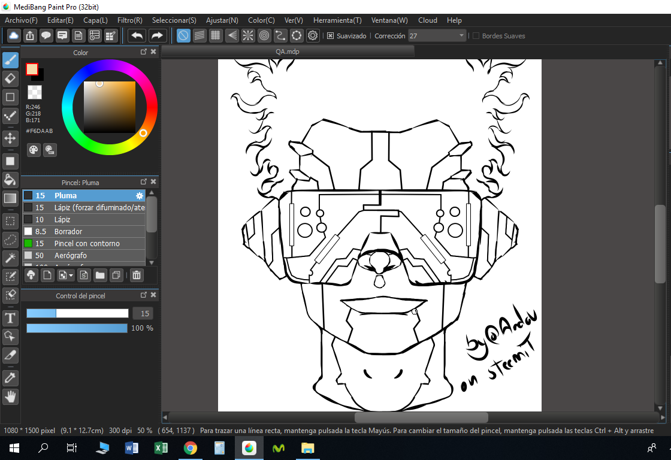
Task: Open the Archivo(F) menu
Action: point(21,20)
